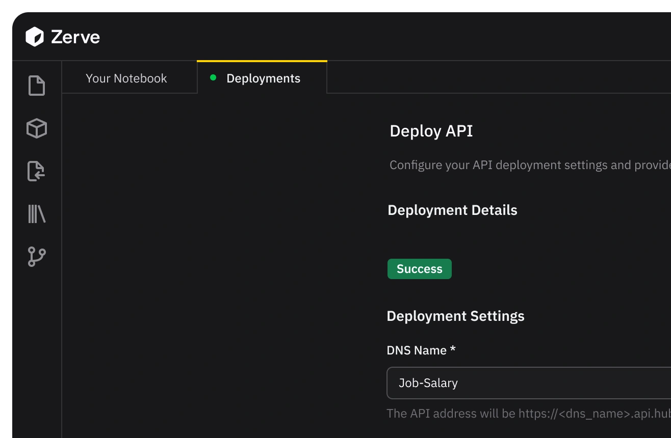This screenshot has height=438, width=671.
Task: Click the Zerve wordmark text
Action: click(75, 37)
